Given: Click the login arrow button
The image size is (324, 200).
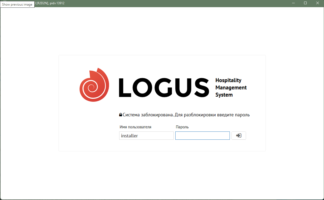Looking at the screenshot, I should pos(239,135).
